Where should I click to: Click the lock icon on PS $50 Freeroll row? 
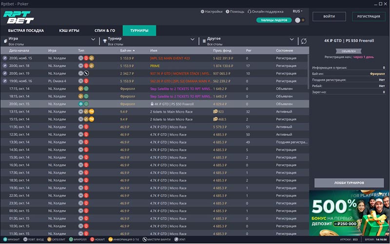[x=153, y=104]
